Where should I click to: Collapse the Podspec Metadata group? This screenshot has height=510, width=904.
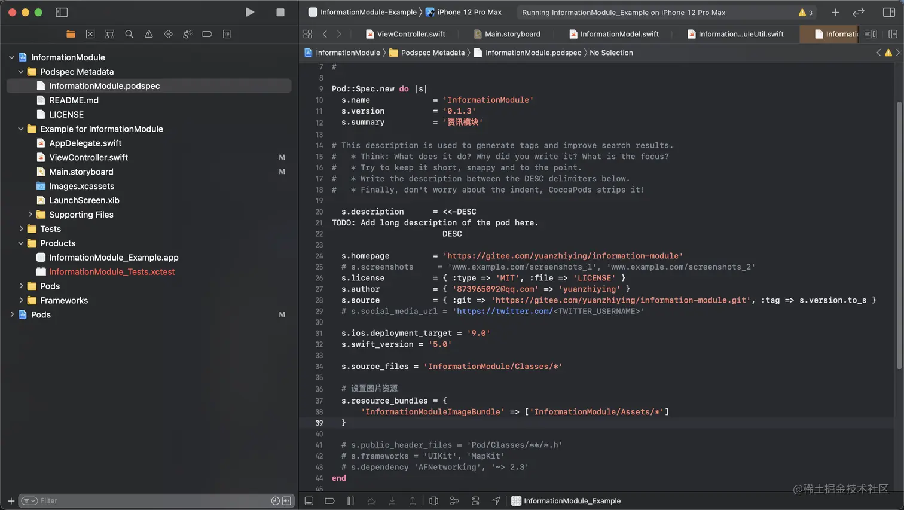point(21,72)
